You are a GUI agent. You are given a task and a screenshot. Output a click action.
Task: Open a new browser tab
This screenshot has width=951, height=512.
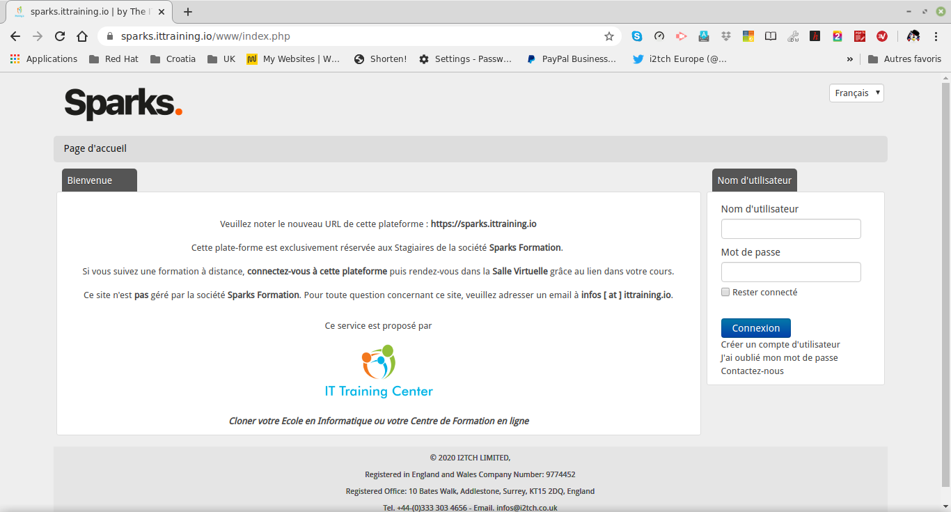(x=187, y=12)
